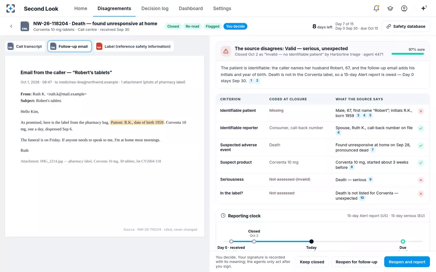Click the red X on Seriousness row
The image size is (436, 272).
click(x=421, y=180)
